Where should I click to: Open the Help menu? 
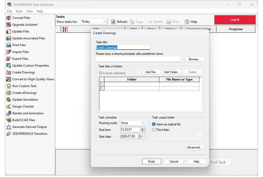40,11
